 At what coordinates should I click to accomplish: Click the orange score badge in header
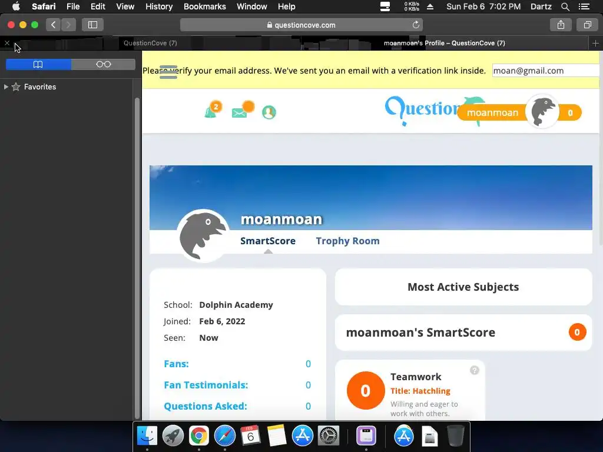pos(570,112)
